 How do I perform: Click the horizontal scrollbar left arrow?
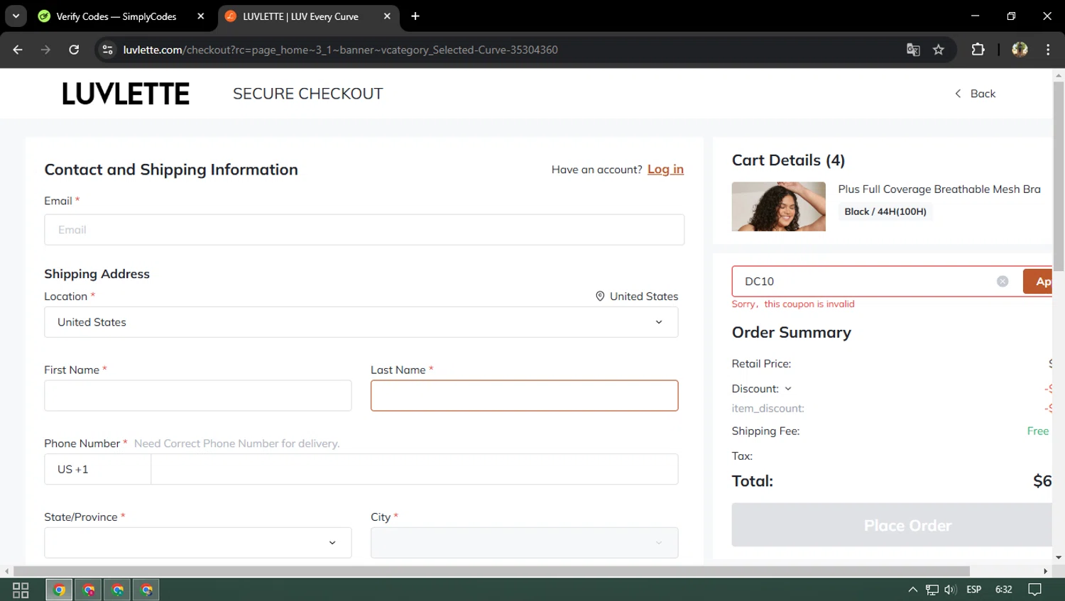[x=6, y=571]
